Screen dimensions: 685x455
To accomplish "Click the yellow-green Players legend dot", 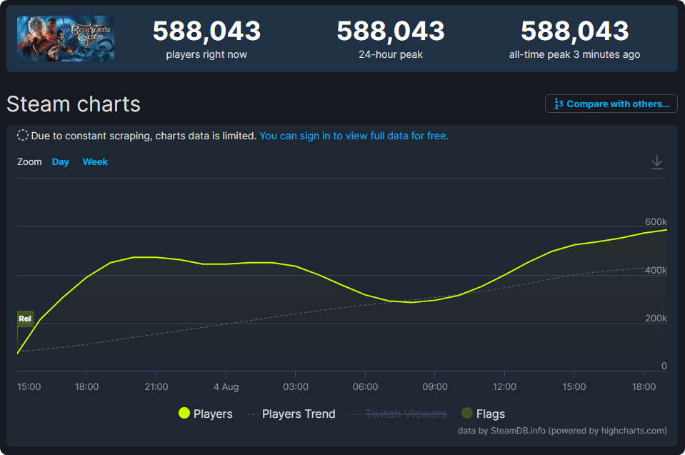I will pyautogui.click(x=184, y=413).
